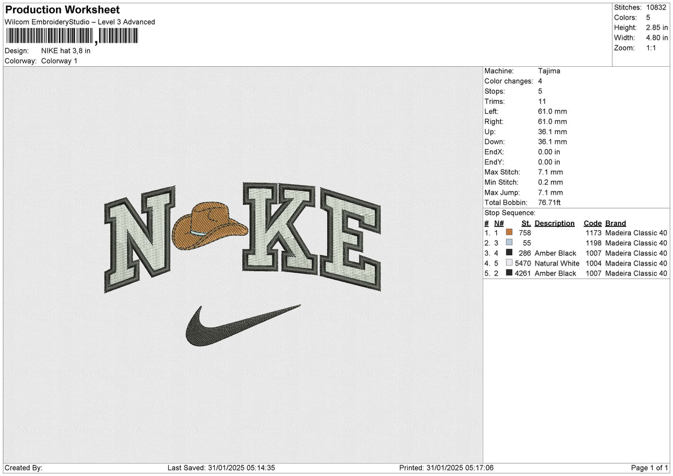Select the Machine value 'Tajima'
The width and height of the screenshot is (673, 476).
(549, 71)
